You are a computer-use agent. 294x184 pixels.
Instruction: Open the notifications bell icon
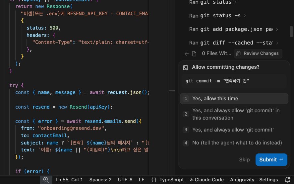point(287,180)
